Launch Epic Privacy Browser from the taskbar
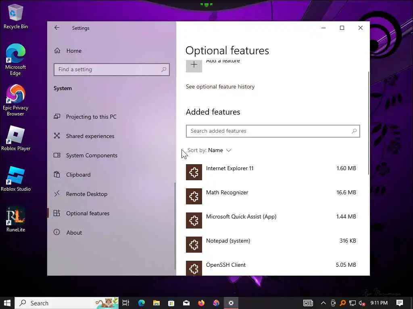This screenshot has height=309, width=413. 216,303
